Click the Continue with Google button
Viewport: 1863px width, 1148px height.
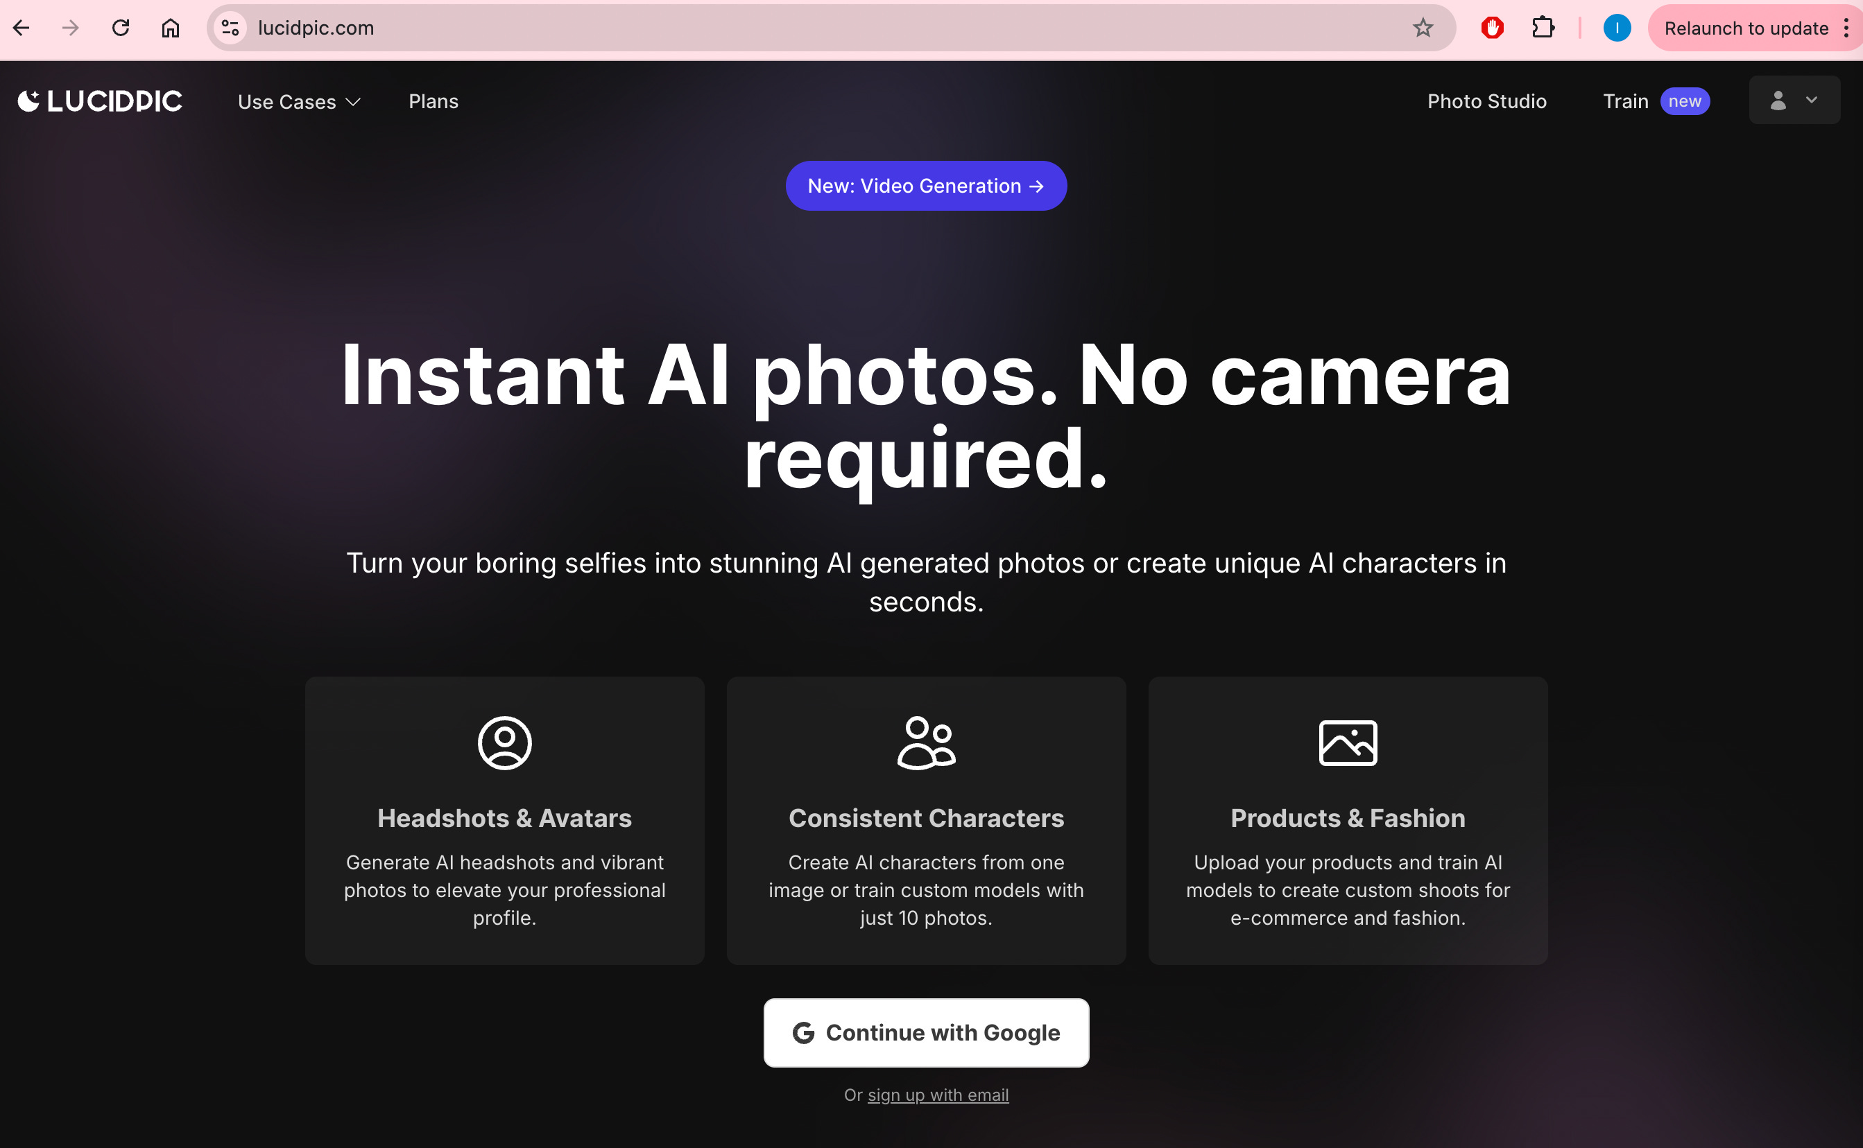926,1033
